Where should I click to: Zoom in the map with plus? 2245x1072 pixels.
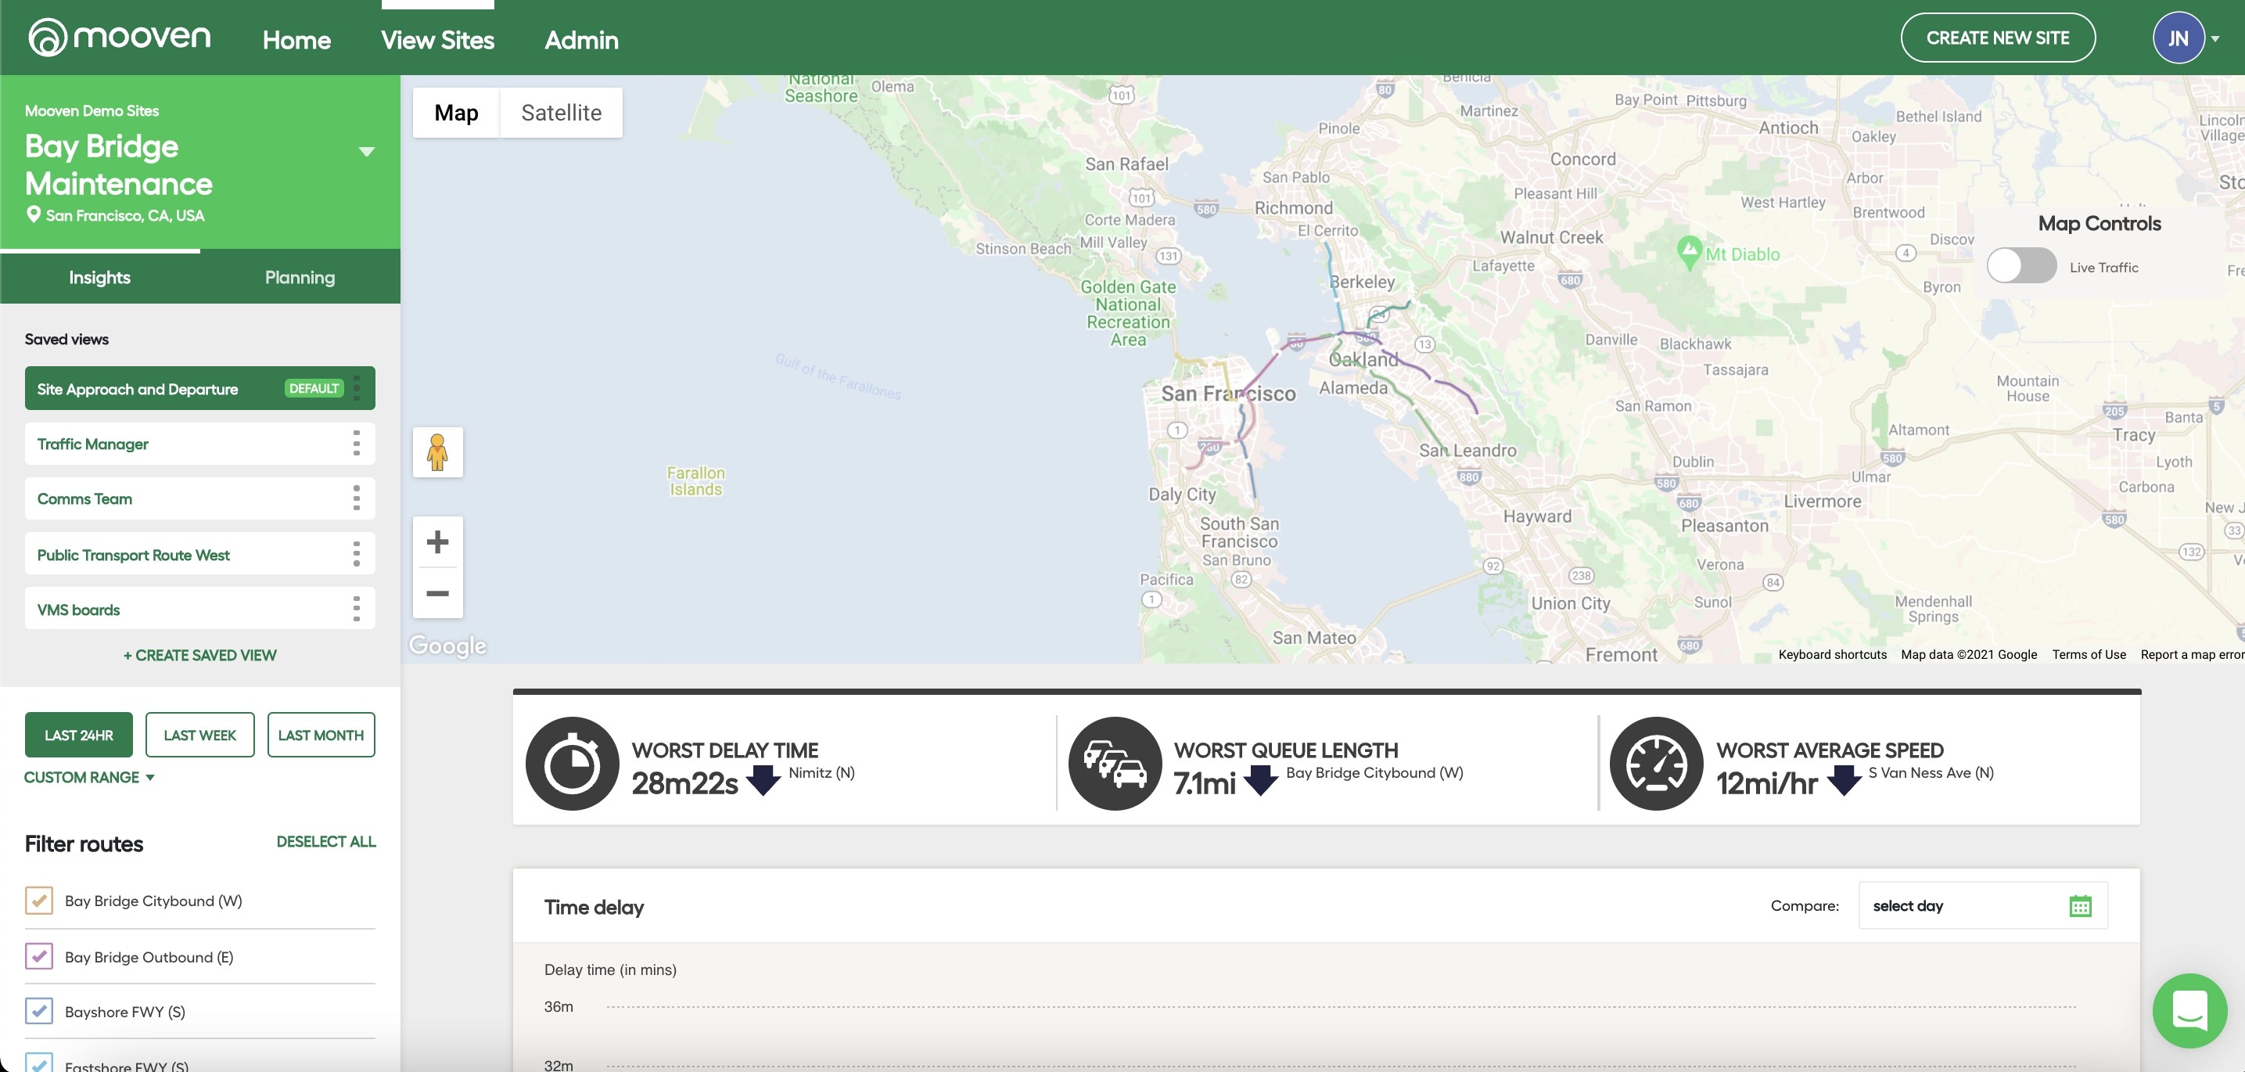point(437,542)
